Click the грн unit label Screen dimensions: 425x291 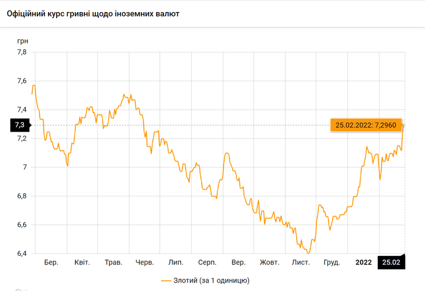tap(22, 41)
